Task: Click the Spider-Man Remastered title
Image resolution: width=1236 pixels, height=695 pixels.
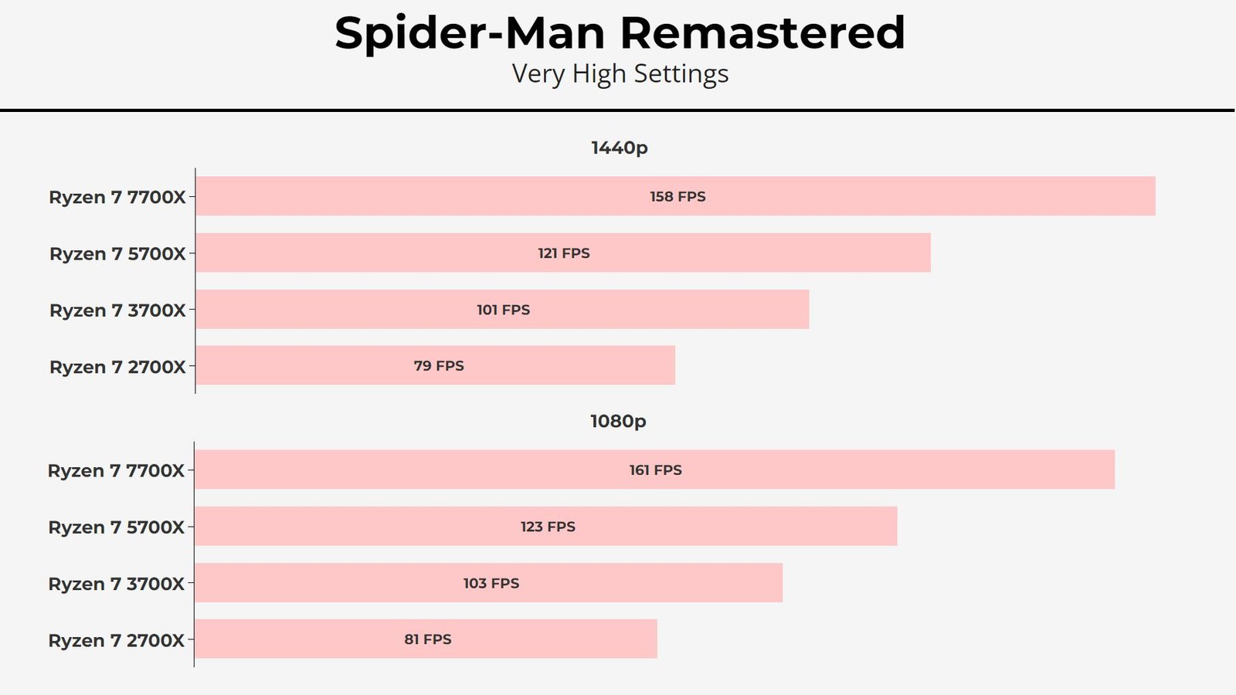Action: click(x=620, y=33)
